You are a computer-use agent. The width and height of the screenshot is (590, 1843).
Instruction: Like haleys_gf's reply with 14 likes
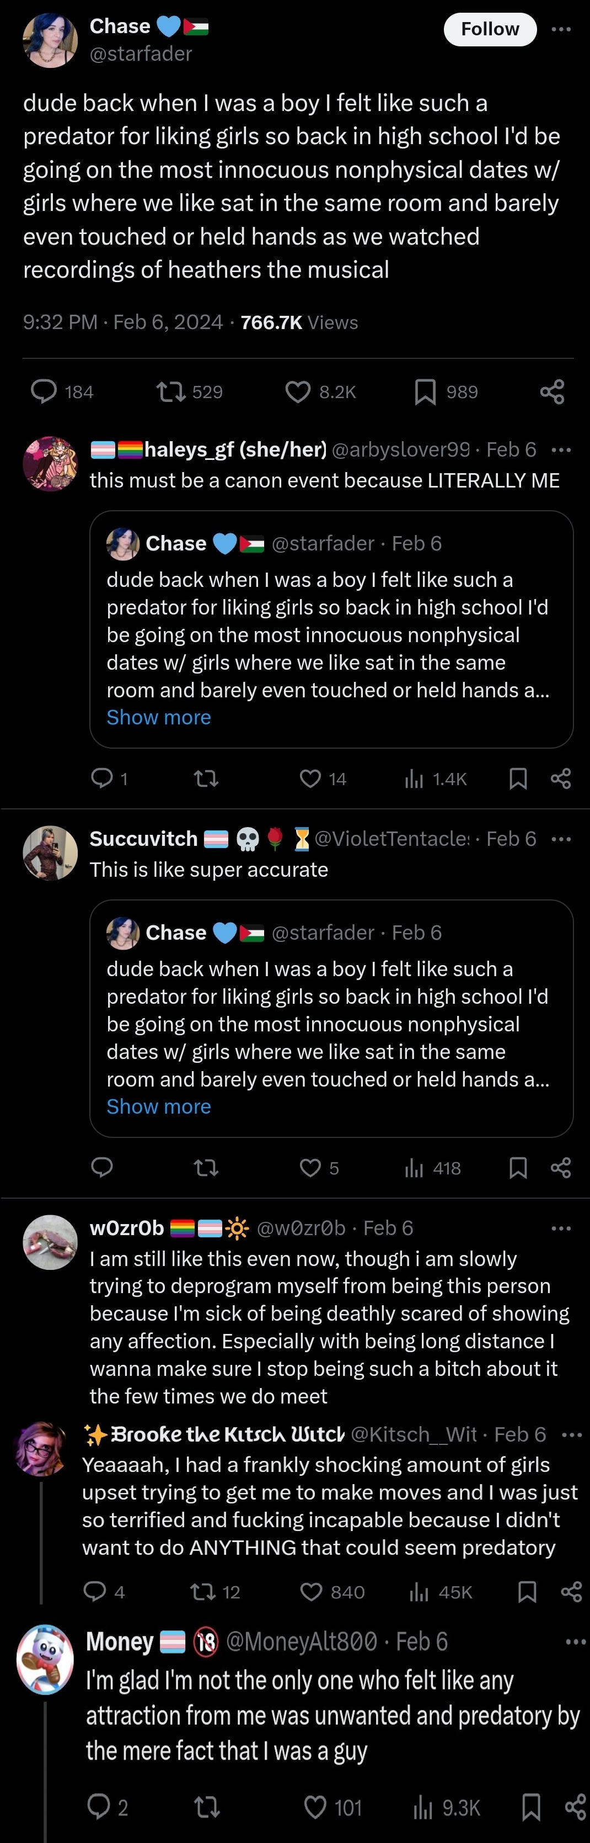[x=310, y=778]
